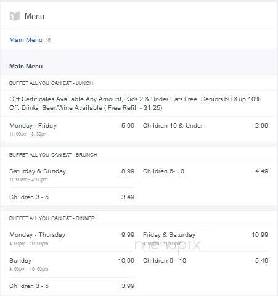
Task: Click the Menu heading title
Action: [x=35, y=16]
